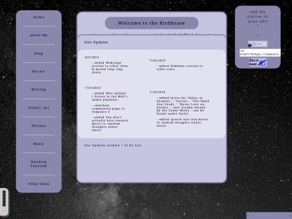Select My Art in the sidebar
This screenshot has width=292, height=219.
(39, 71)
